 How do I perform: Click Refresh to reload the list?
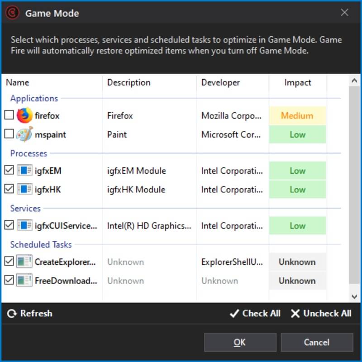tap(30, 313)
